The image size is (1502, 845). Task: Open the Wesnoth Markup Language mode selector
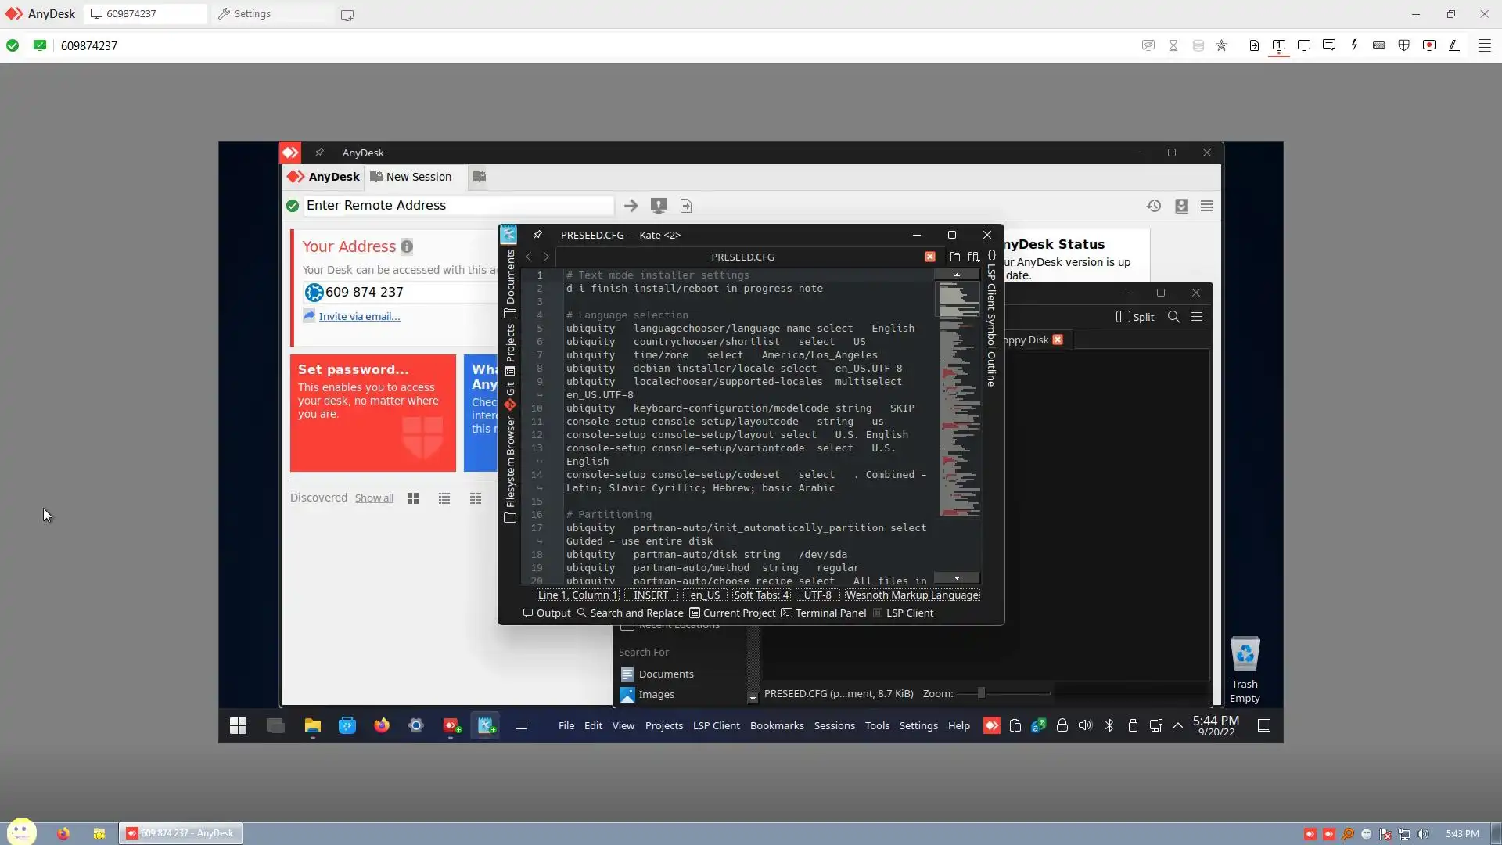[x=911, y=595]
